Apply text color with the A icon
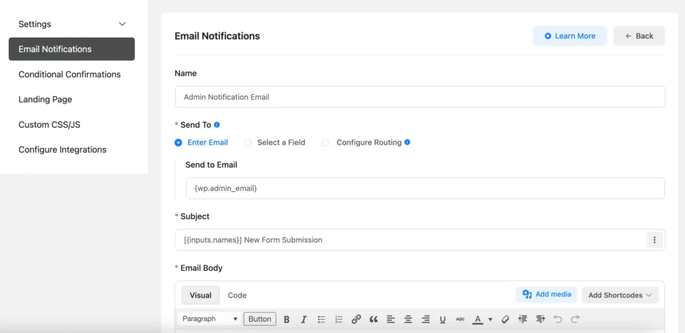685x333 pixels. pyautogui.click(x=478, y=319)
